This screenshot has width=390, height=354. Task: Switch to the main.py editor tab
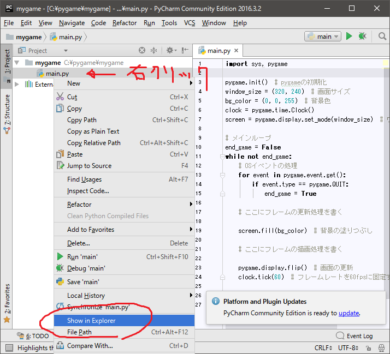[218, 51]
